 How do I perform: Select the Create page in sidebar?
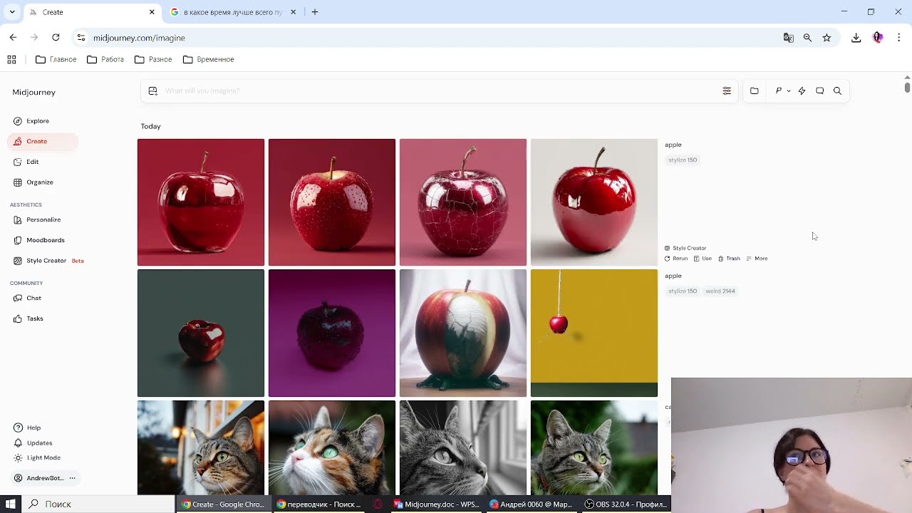coord(43,141)
